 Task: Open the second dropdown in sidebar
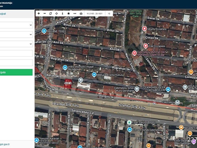16,35
